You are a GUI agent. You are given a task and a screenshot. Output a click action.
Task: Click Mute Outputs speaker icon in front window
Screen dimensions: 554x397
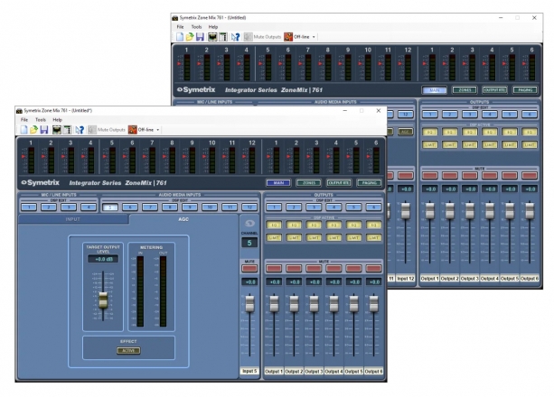[92, 130]
